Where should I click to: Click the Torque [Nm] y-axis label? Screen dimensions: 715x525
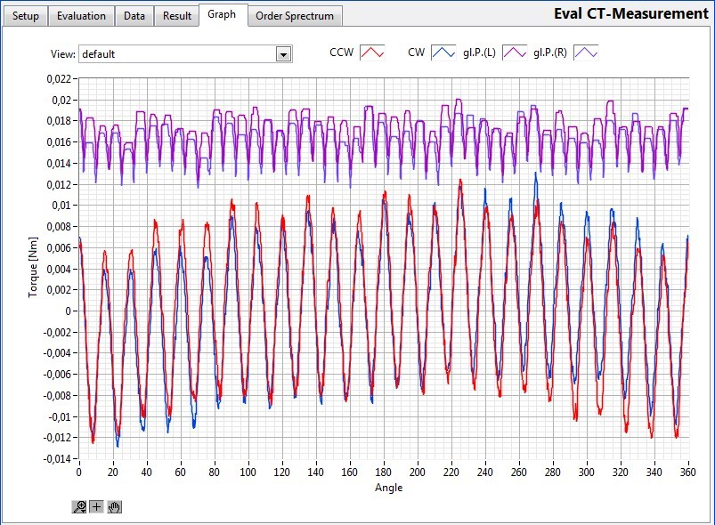(33, 268)
